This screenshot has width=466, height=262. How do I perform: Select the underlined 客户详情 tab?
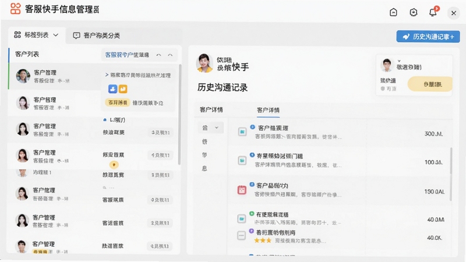pyautogui.click(x=268, y=111)
